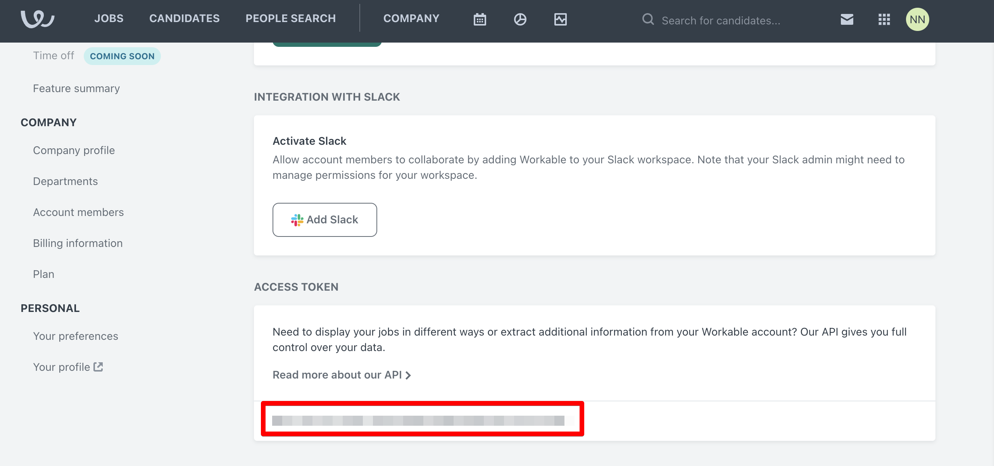The height and width of the screenshot is (466, 994).
Task: Click the search magnifier icon
Action: [648, 19]
